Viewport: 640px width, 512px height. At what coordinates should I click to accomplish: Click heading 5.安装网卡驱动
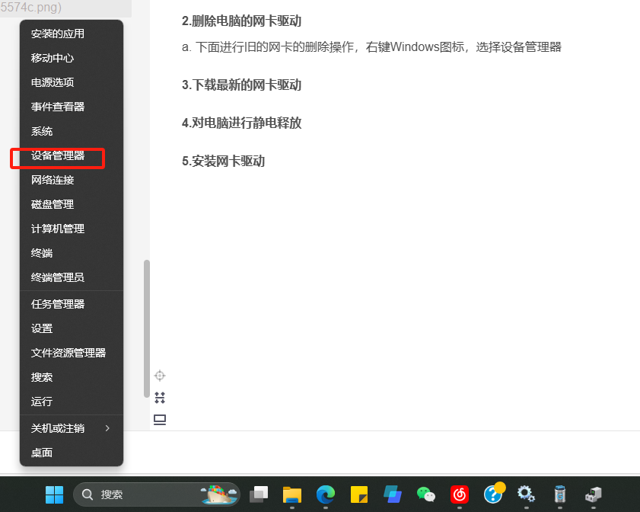pyautogui.click(x=223, y=161)
